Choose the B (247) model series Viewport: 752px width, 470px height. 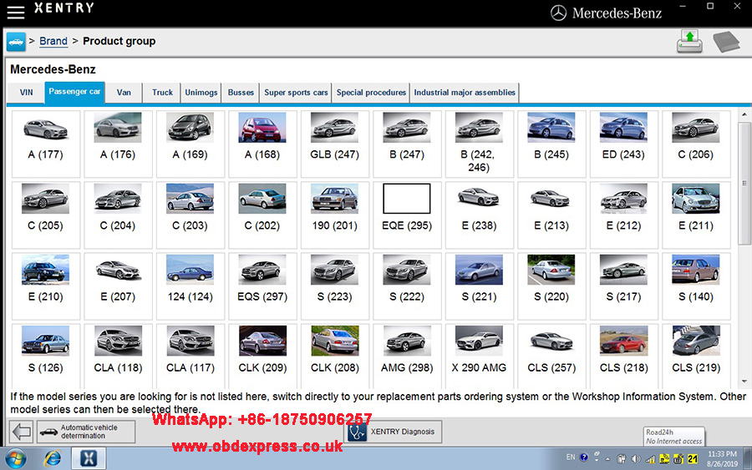(407, 144)
